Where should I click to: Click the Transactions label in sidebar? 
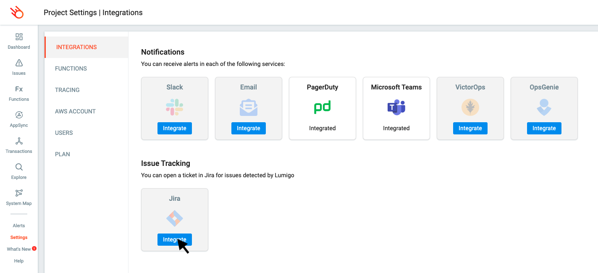19,151
